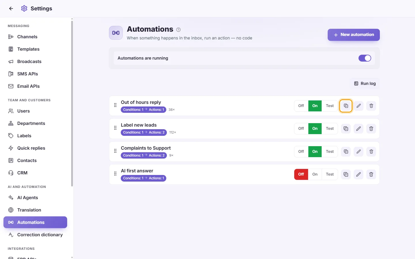Duplicate the Complaints to Support automation
This screenshot has width=415, height=259.
pyautogui.click(x=346, y=152)
